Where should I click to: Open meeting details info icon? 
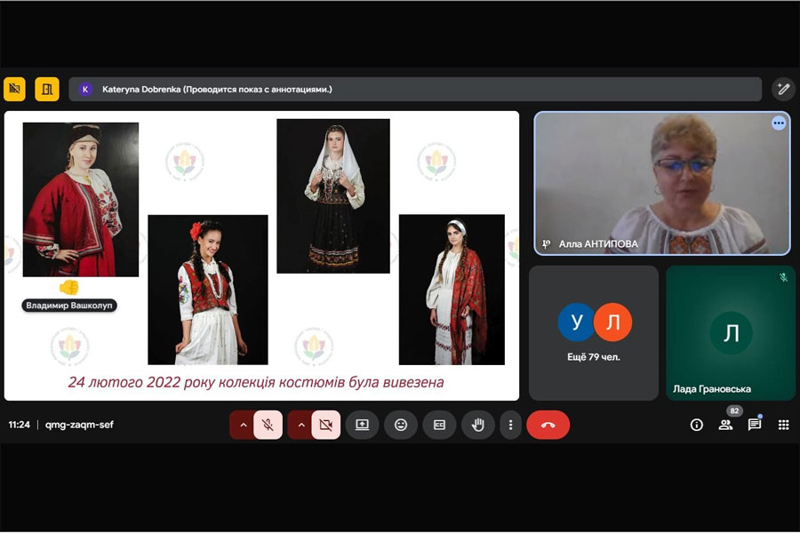(x=696, y=425)
